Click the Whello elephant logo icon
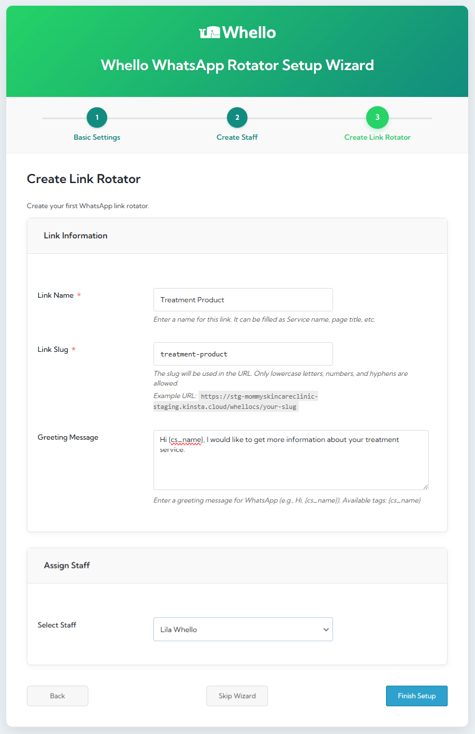Screen dimensions: 475x734 click(x=209, y=33)
